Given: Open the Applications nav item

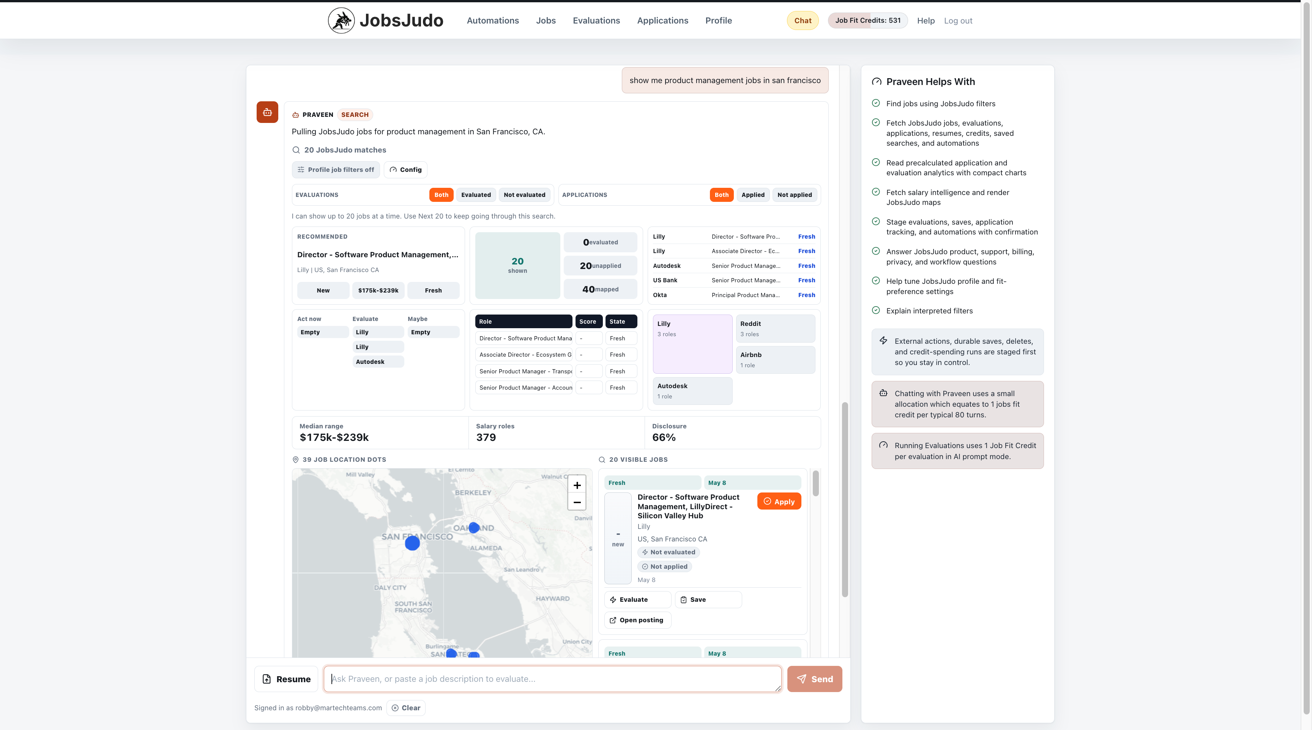Looking at the screenshot, I should pos(662,20).
